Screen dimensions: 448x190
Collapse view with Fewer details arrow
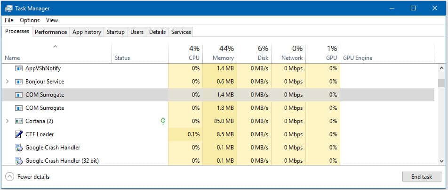9,176
